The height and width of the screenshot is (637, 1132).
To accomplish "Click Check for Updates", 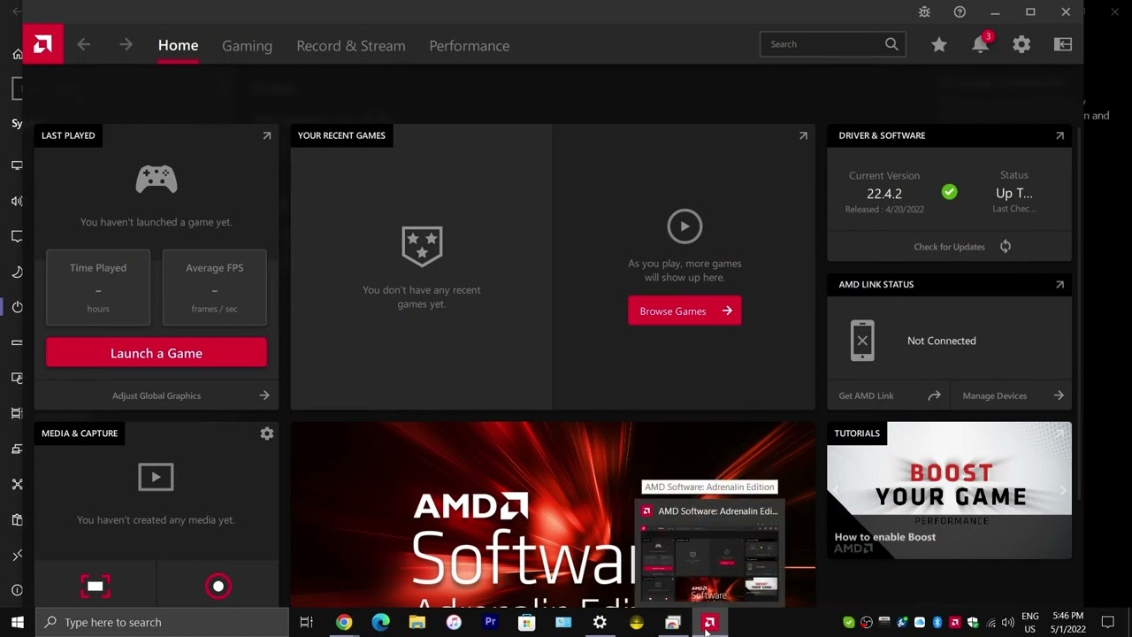I will tap(949, 247).
